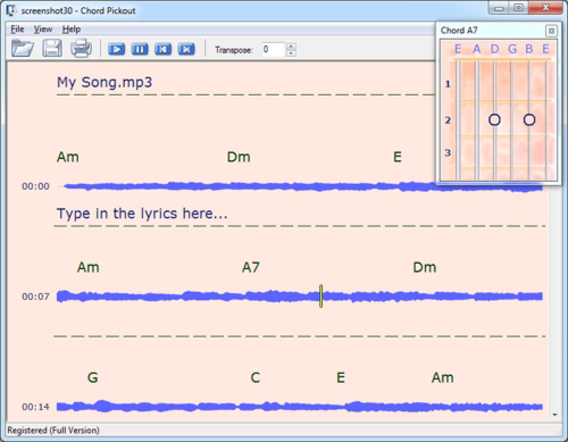Play the song
The width and height of the screenshot is (568, 442).
click(x=116, y=49)
